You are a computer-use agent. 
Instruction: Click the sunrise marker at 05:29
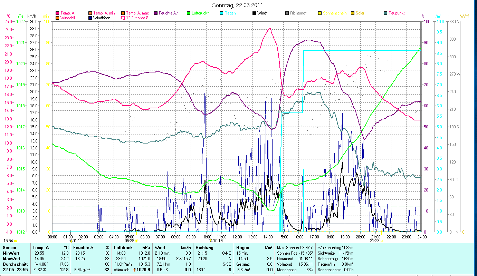pyautogui.click(x=136, y=241)
